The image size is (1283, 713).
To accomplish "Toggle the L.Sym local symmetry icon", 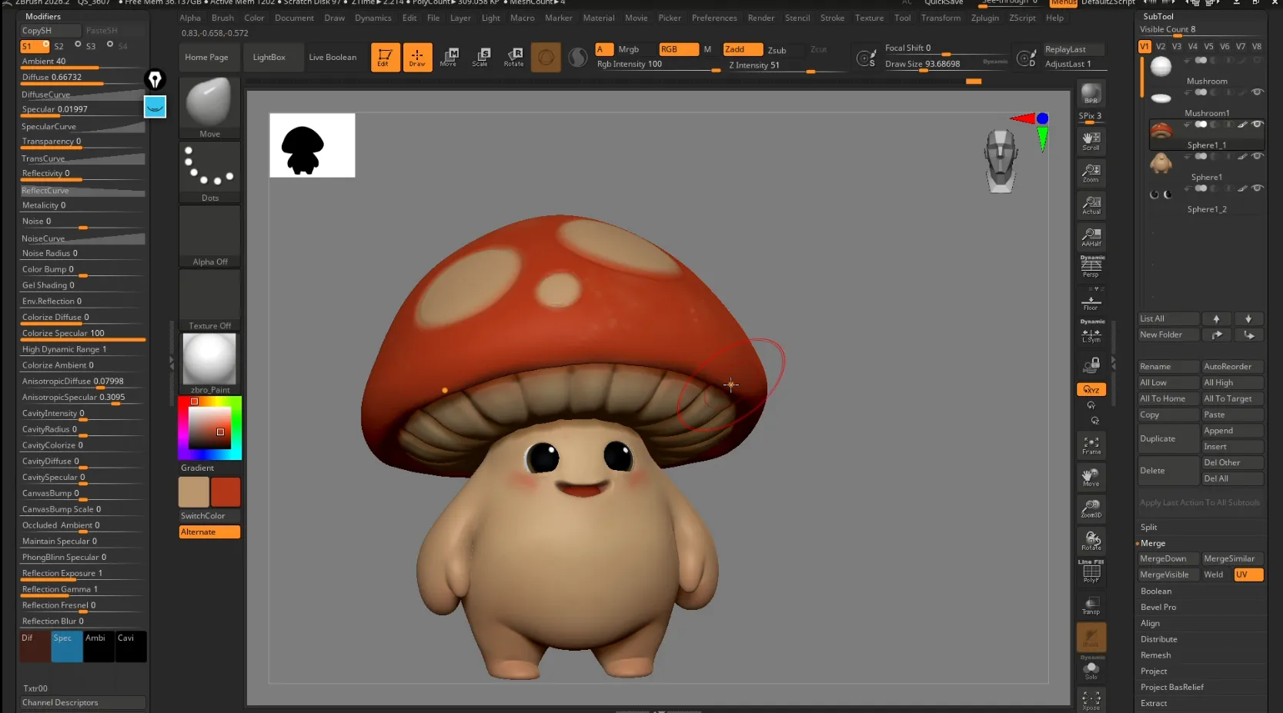I will (1091, 333).
